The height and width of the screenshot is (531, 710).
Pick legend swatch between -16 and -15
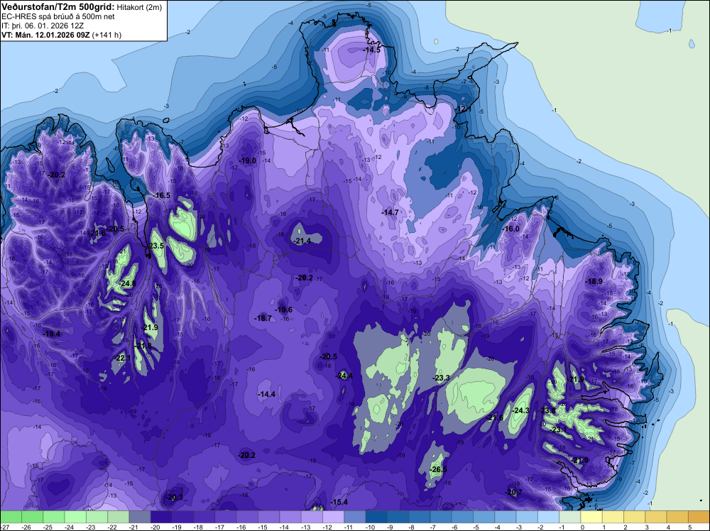pyautogui.click(x=247, y=517)
